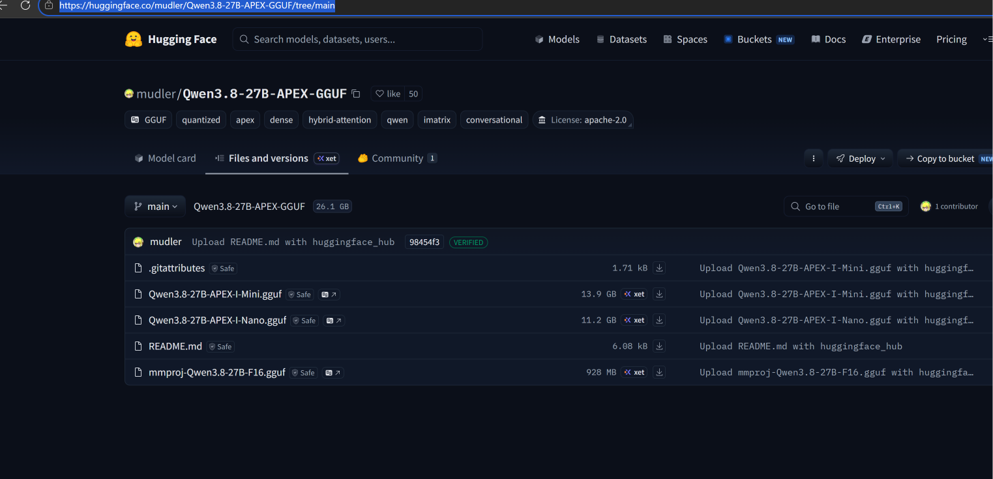
Task: Open Qwen3.8-27B-APEX-I-Nano.gguf file
Action: pos(218,320)
